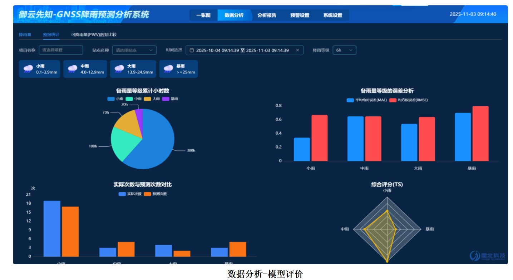513x280 pixels.
Task: Switch to the 分析报告 menu tab
Action: [267, 15]
